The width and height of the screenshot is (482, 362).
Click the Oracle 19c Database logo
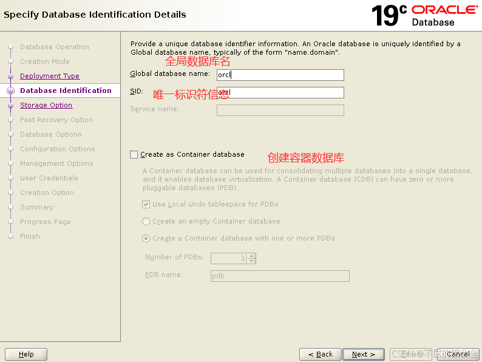424,15
